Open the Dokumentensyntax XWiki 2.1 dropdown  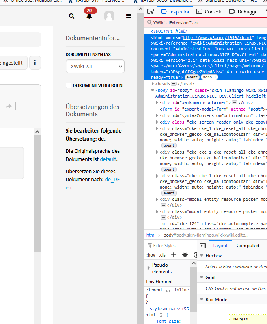(x=95, y=66)
